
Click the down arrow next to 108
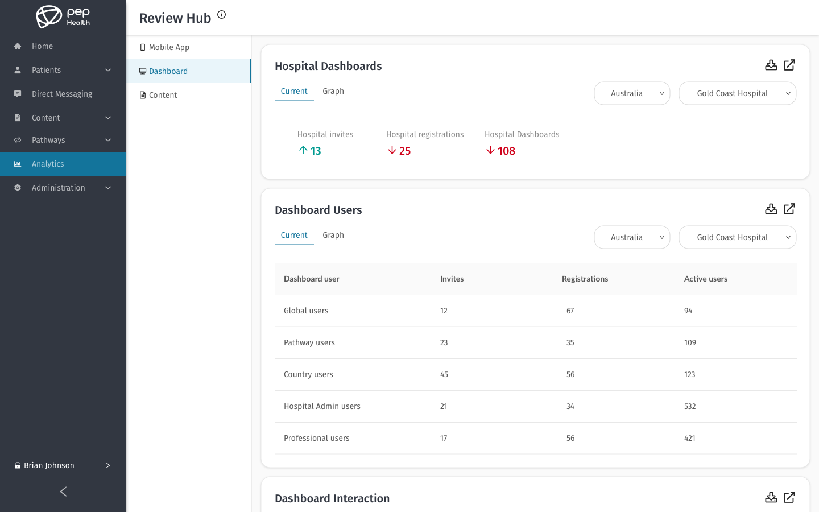pyautogui.click(x=490, y=150)
